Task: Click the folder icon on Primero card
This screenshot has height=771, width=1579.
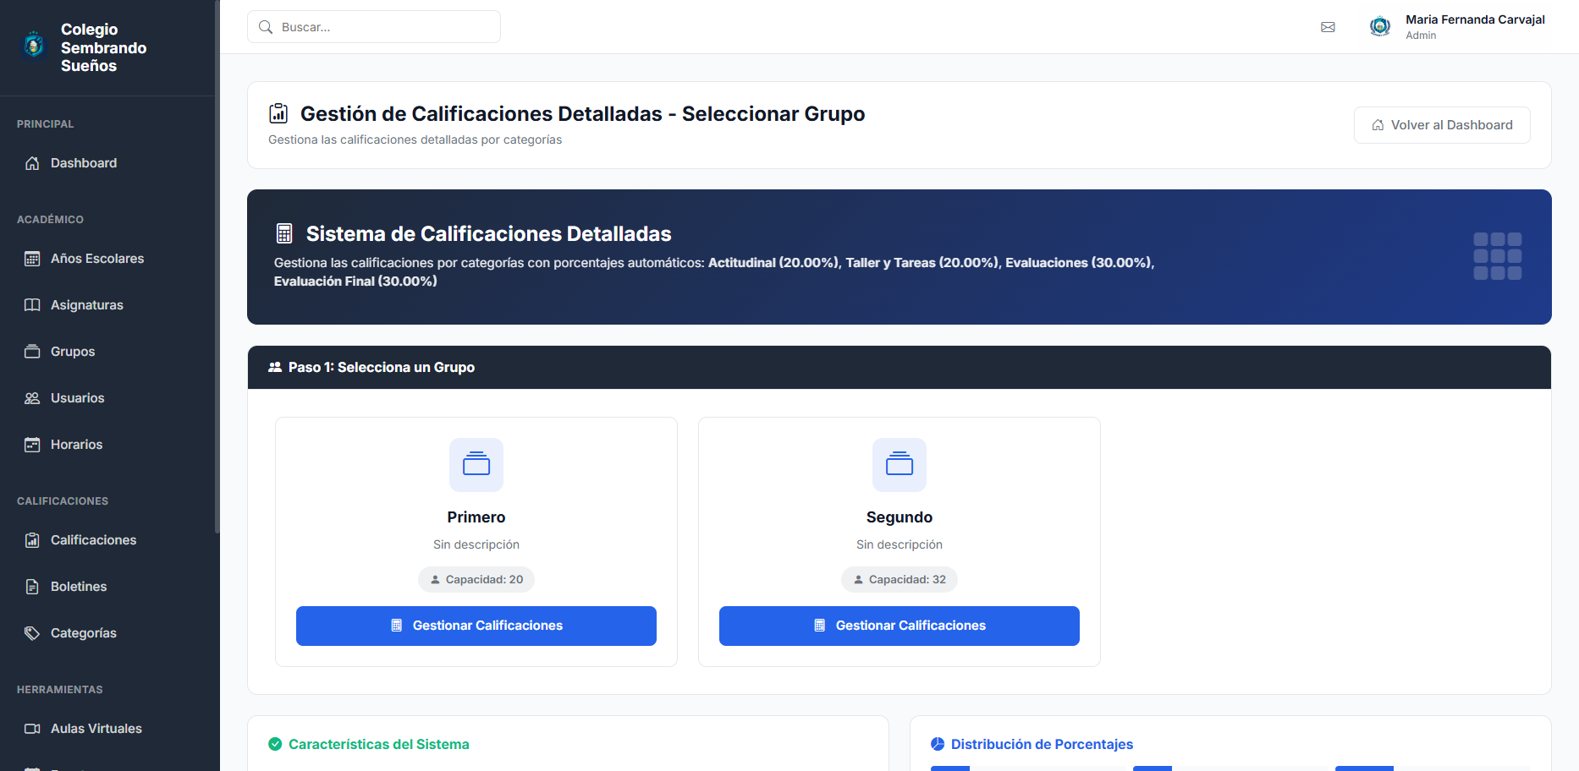Action: pos(476,464)
